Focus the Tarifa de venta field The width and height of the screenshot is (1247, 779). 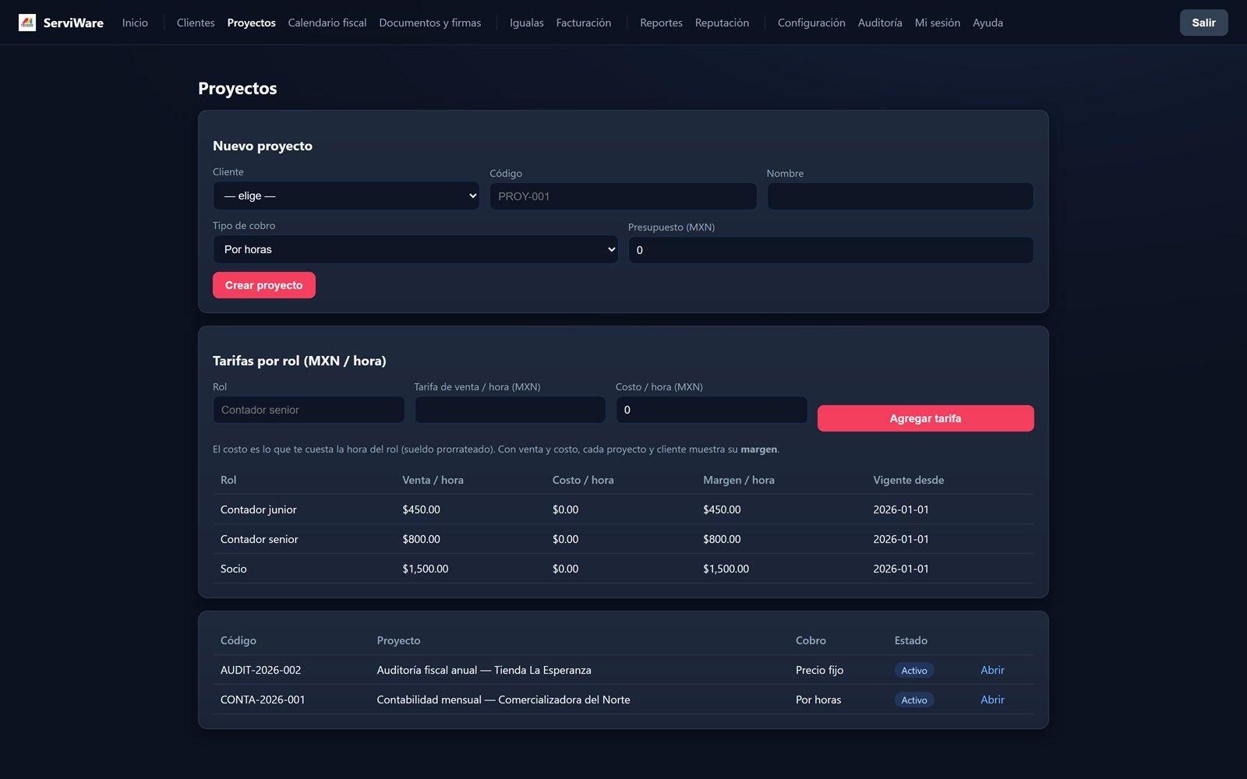(x=510, y=410)
